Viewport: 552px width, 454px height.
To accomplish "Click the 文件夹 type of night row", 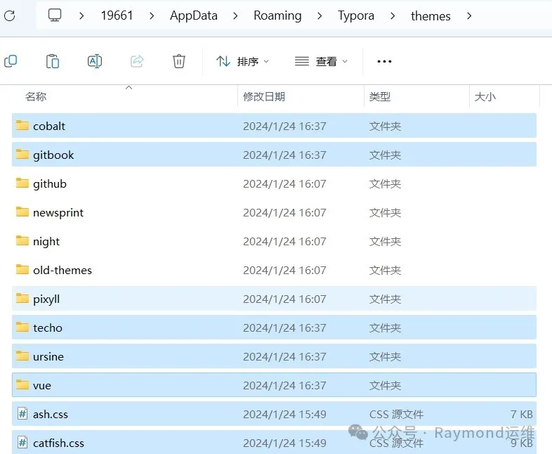I will pyautogui.click(x=385, y=242).
